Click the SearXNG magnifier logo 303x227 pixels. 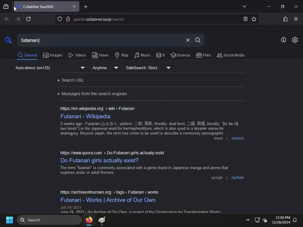(x=8, y=40)
